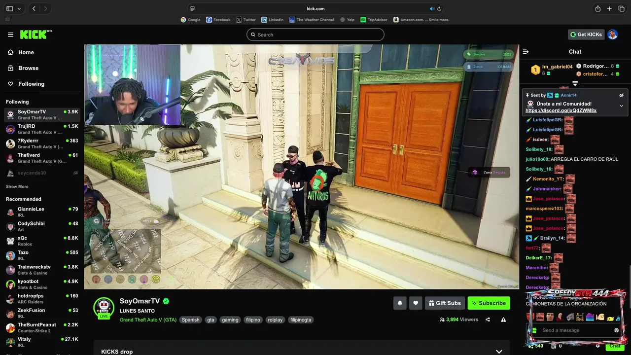The image size is (631, 355).
Task: Toggle the muted icon beside soycande30
Action: (75, 173)
